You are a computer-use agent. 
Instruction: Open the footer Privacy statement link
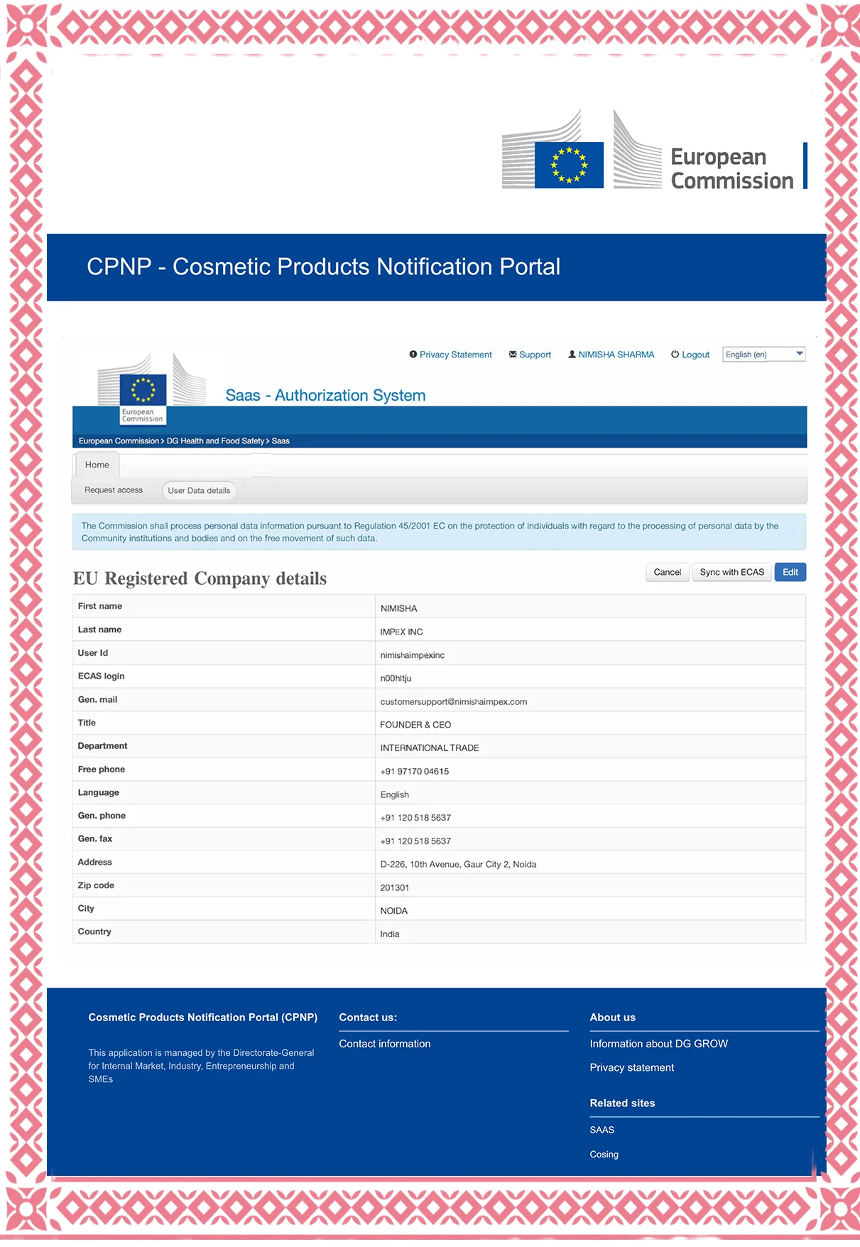(631, 1068)
